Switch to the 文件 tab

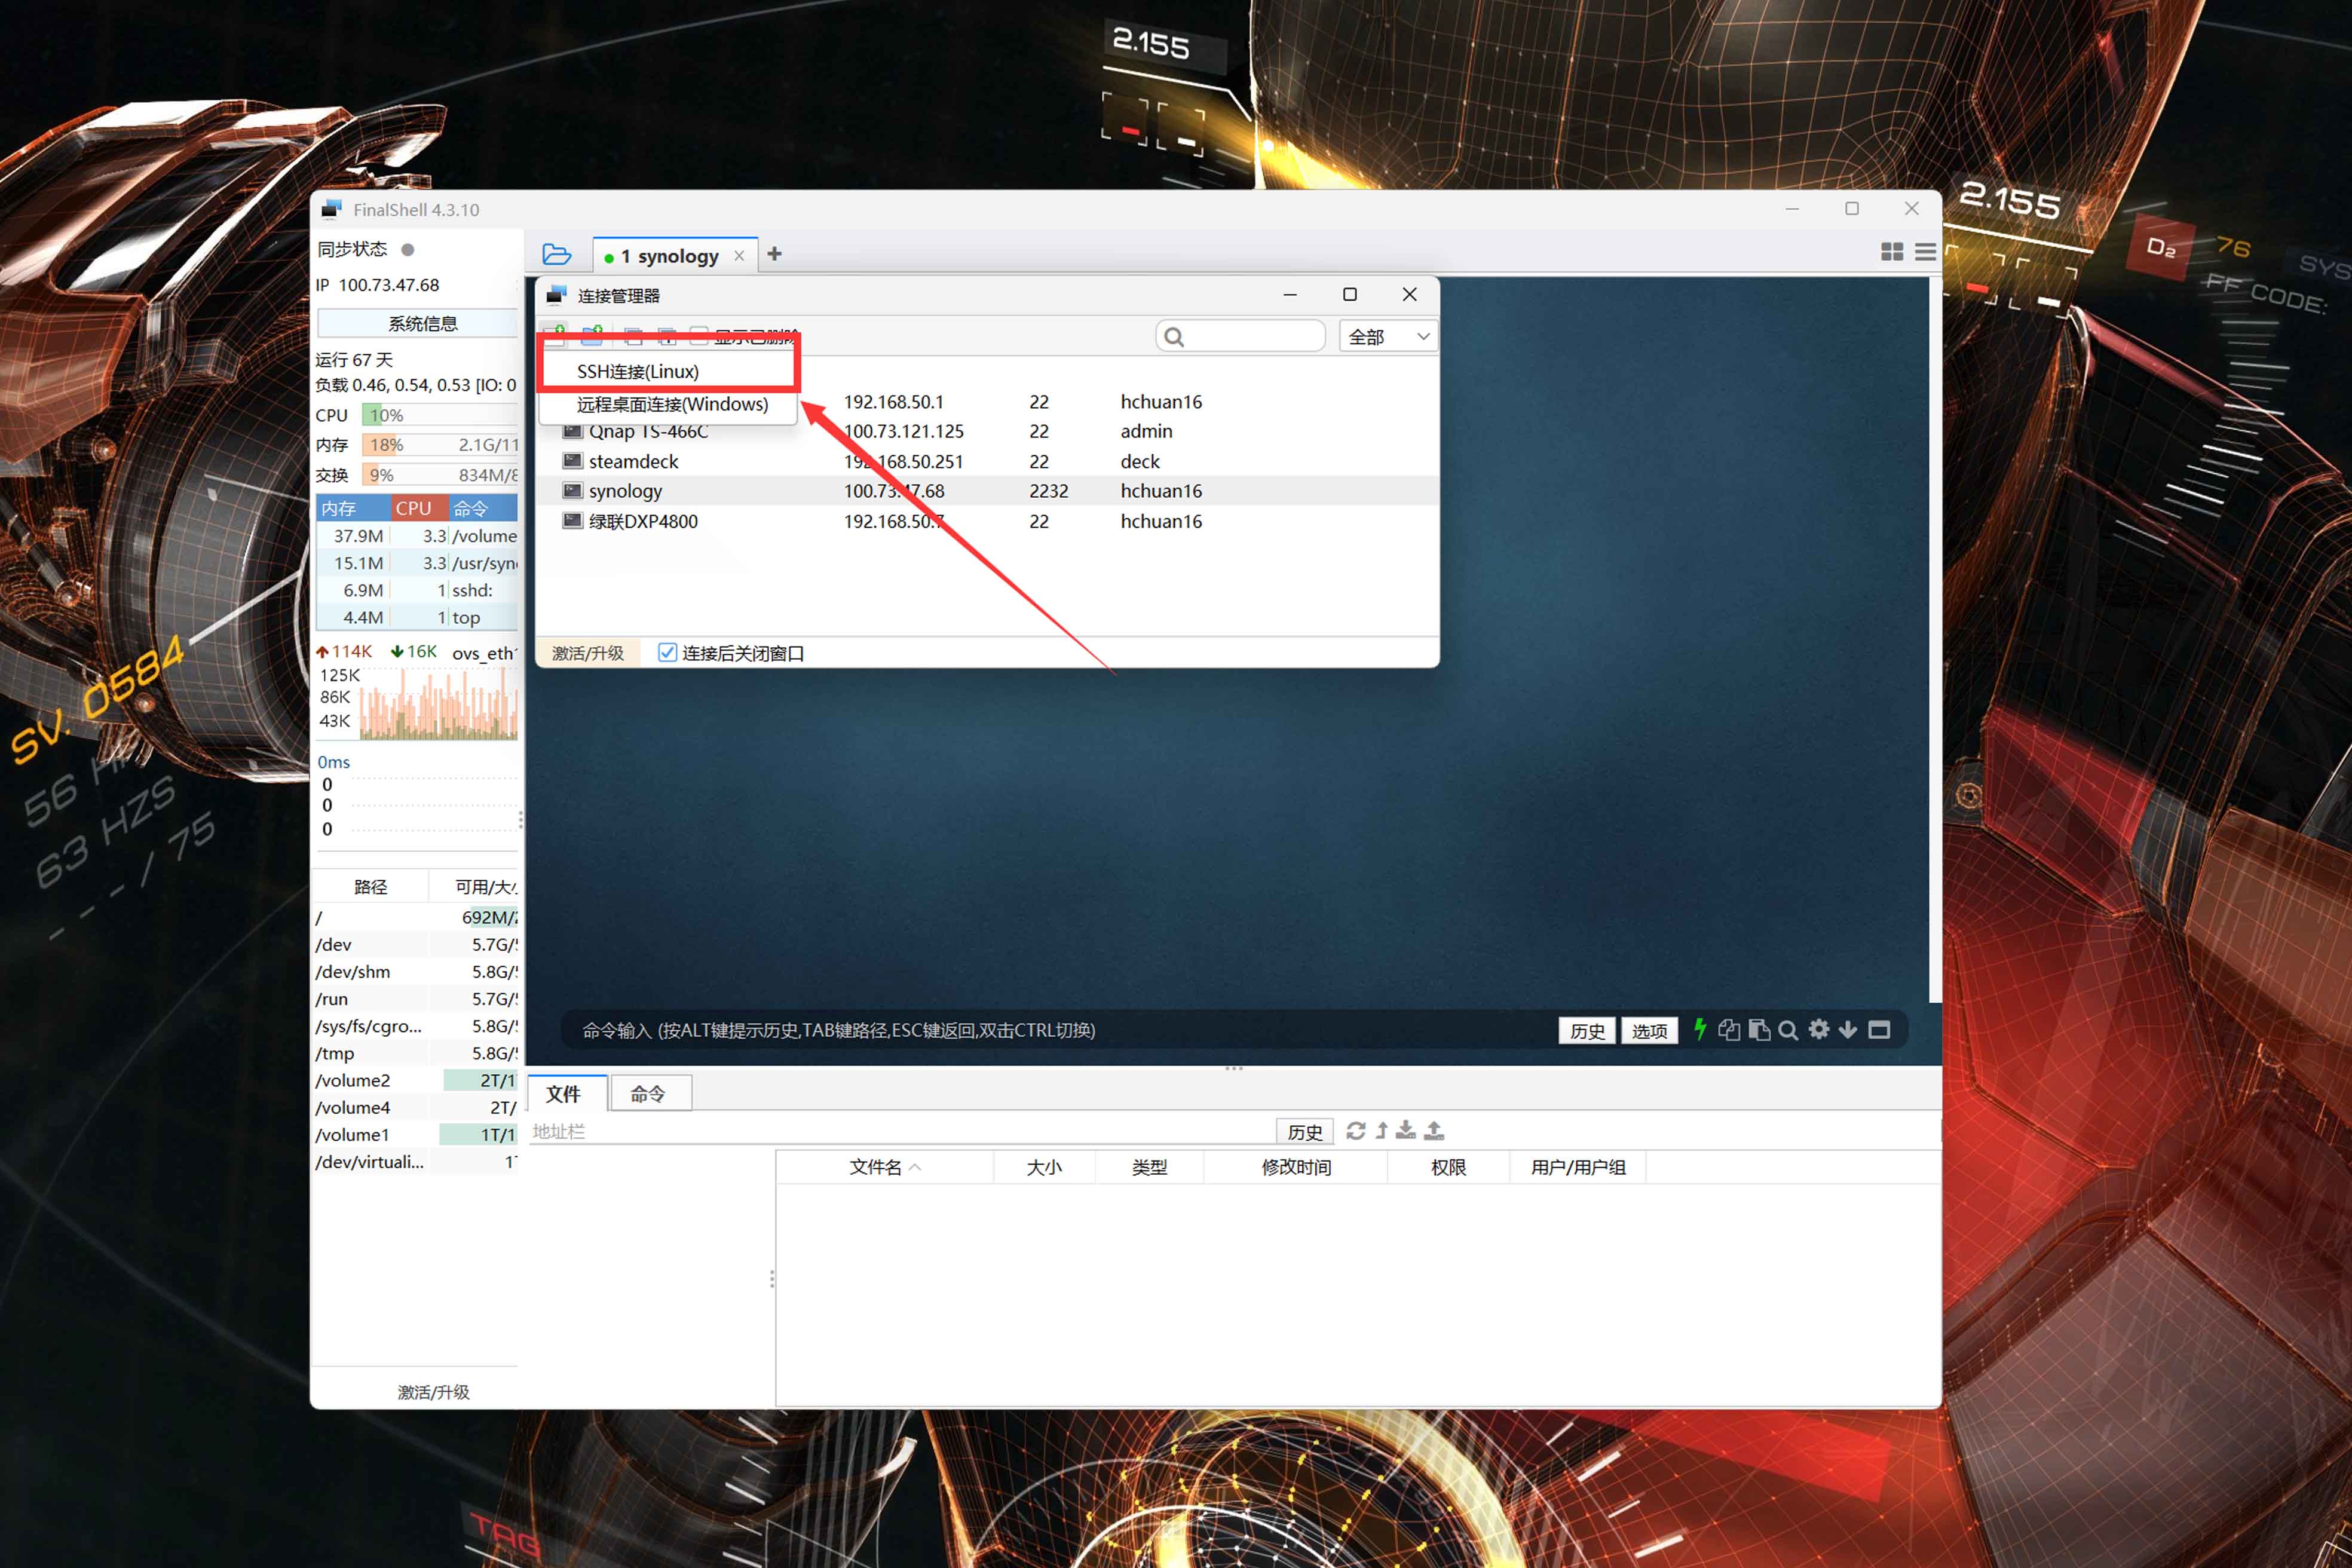(564, 1094)
